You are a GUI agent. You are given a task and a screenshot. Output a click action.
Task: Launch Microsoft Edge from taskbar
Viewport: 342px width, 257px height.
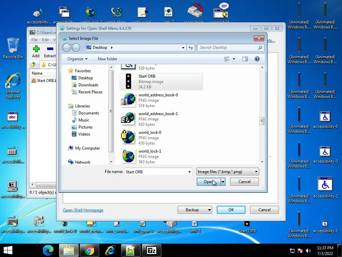click(48, 250)
